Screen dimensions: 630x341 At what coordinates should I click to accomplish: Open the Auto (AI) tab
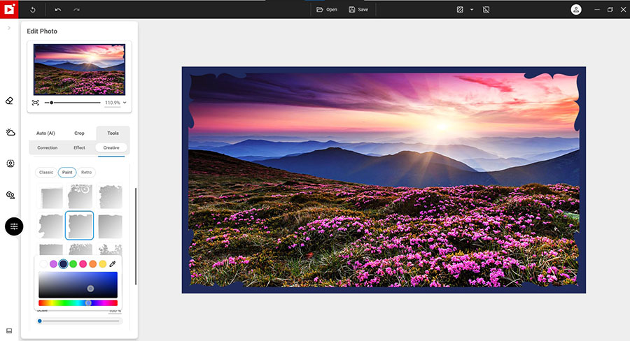45,133
